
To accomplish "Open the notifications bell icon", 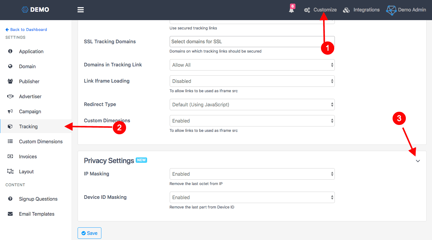I will pos(291,10).
